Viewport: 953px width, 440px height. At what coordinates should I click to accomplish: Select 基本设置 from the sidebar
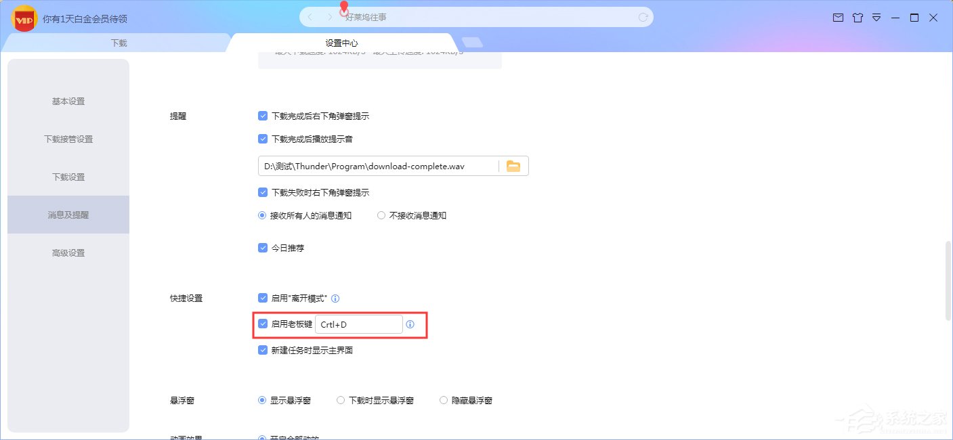(x=68, y=101)
